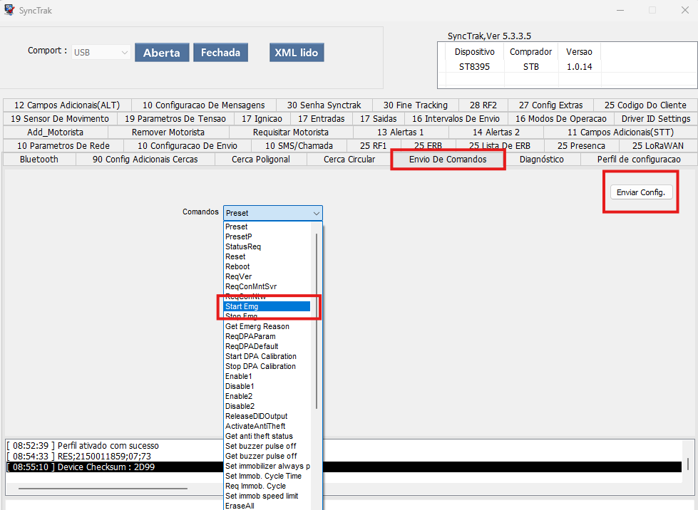Select the 17 Entradas tab

[322, 119]
